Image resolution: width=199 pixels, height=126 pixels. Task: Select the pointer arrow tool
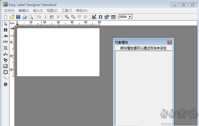6,24
